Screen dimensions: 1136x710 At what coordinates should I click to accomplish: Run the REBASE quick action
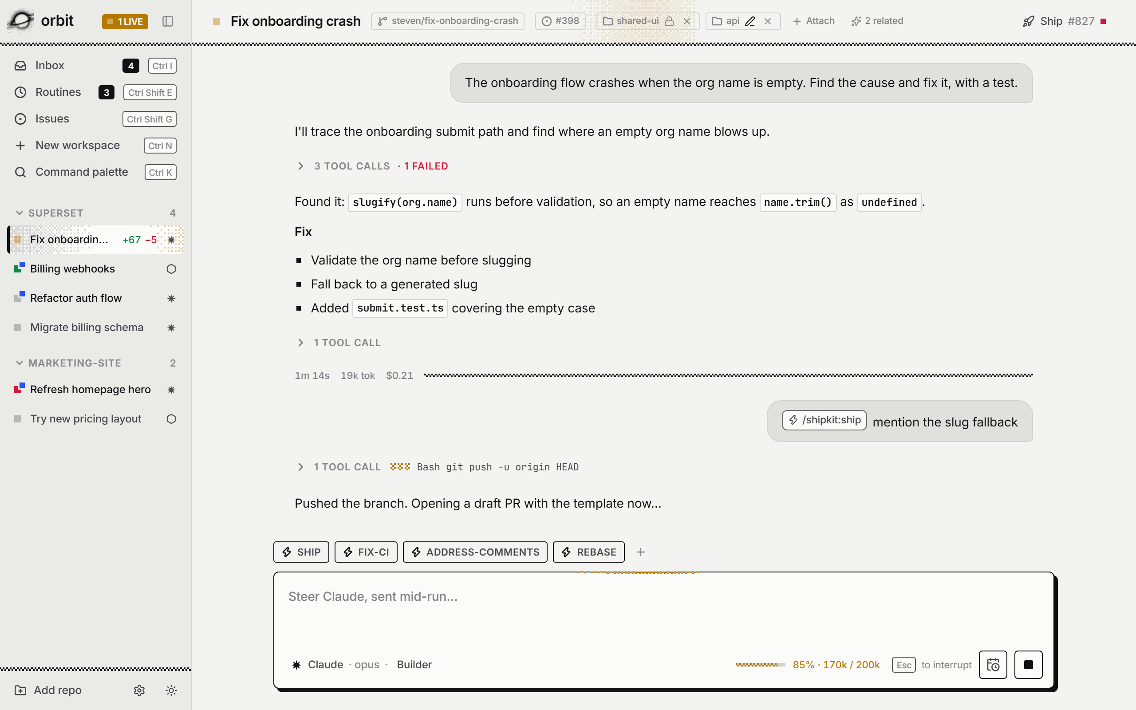589,552
